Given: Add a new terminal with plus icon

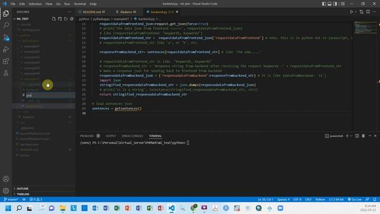Looking at the screenshot, I should tap(347, 136).
